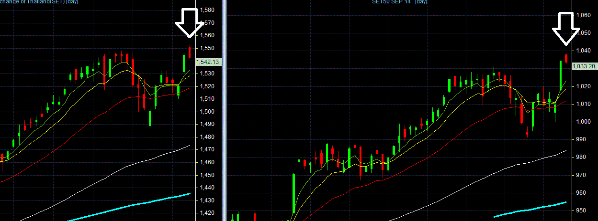Screen dimensions: 598x221
Task: Click the 1,440 price axis value
Action: pyautogui.click(x=207, y=188)
